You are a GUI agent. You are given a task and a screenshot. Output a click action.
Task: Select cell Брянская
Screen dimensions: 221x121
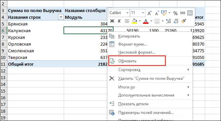(x=36, y=24)
